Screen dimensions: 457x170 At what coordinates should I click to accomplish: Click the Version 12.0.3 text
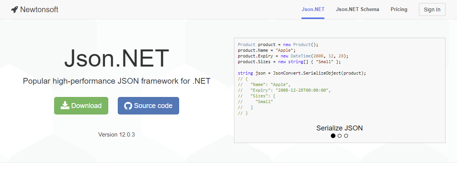[117, 135]
